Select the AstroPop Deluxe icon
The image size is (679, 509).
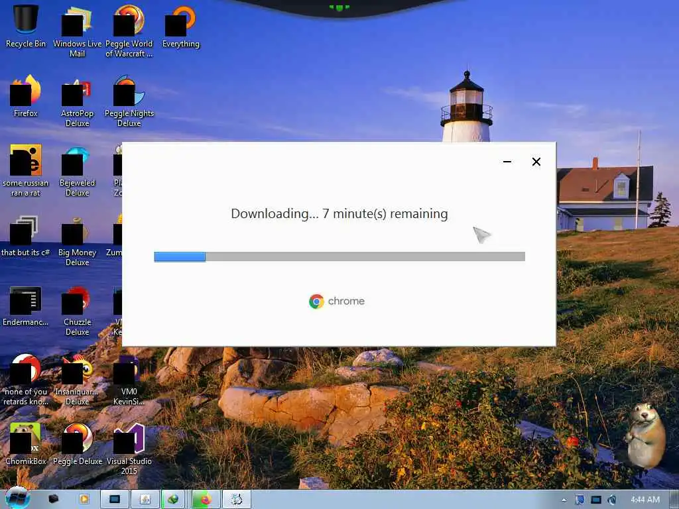pos(77,101)
